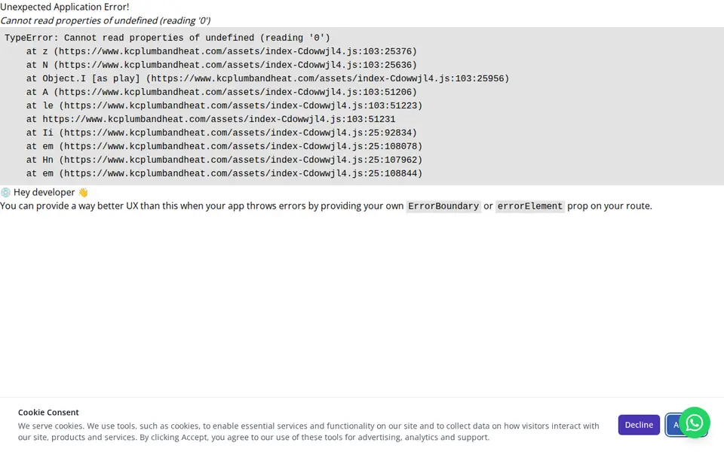Click the italic Cannot read properties message
724x452 pixels.
pyautogui.click(x=106, y=21)
